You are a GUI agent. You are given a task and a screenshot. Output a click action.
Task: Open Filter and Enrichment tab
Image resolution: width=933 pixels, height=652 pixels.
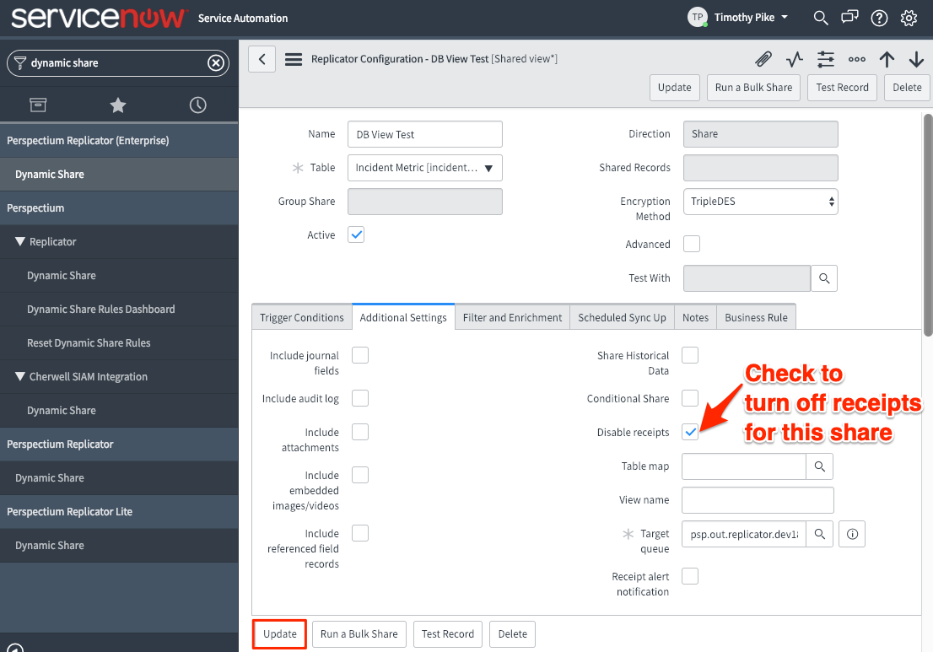(x=512, y=318)
